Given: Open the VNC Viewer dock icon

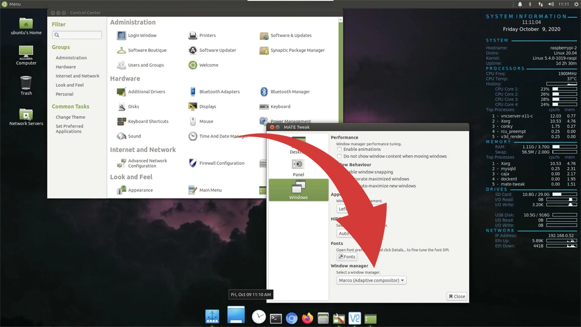Looking at the screenshot, I should point(355,318).
